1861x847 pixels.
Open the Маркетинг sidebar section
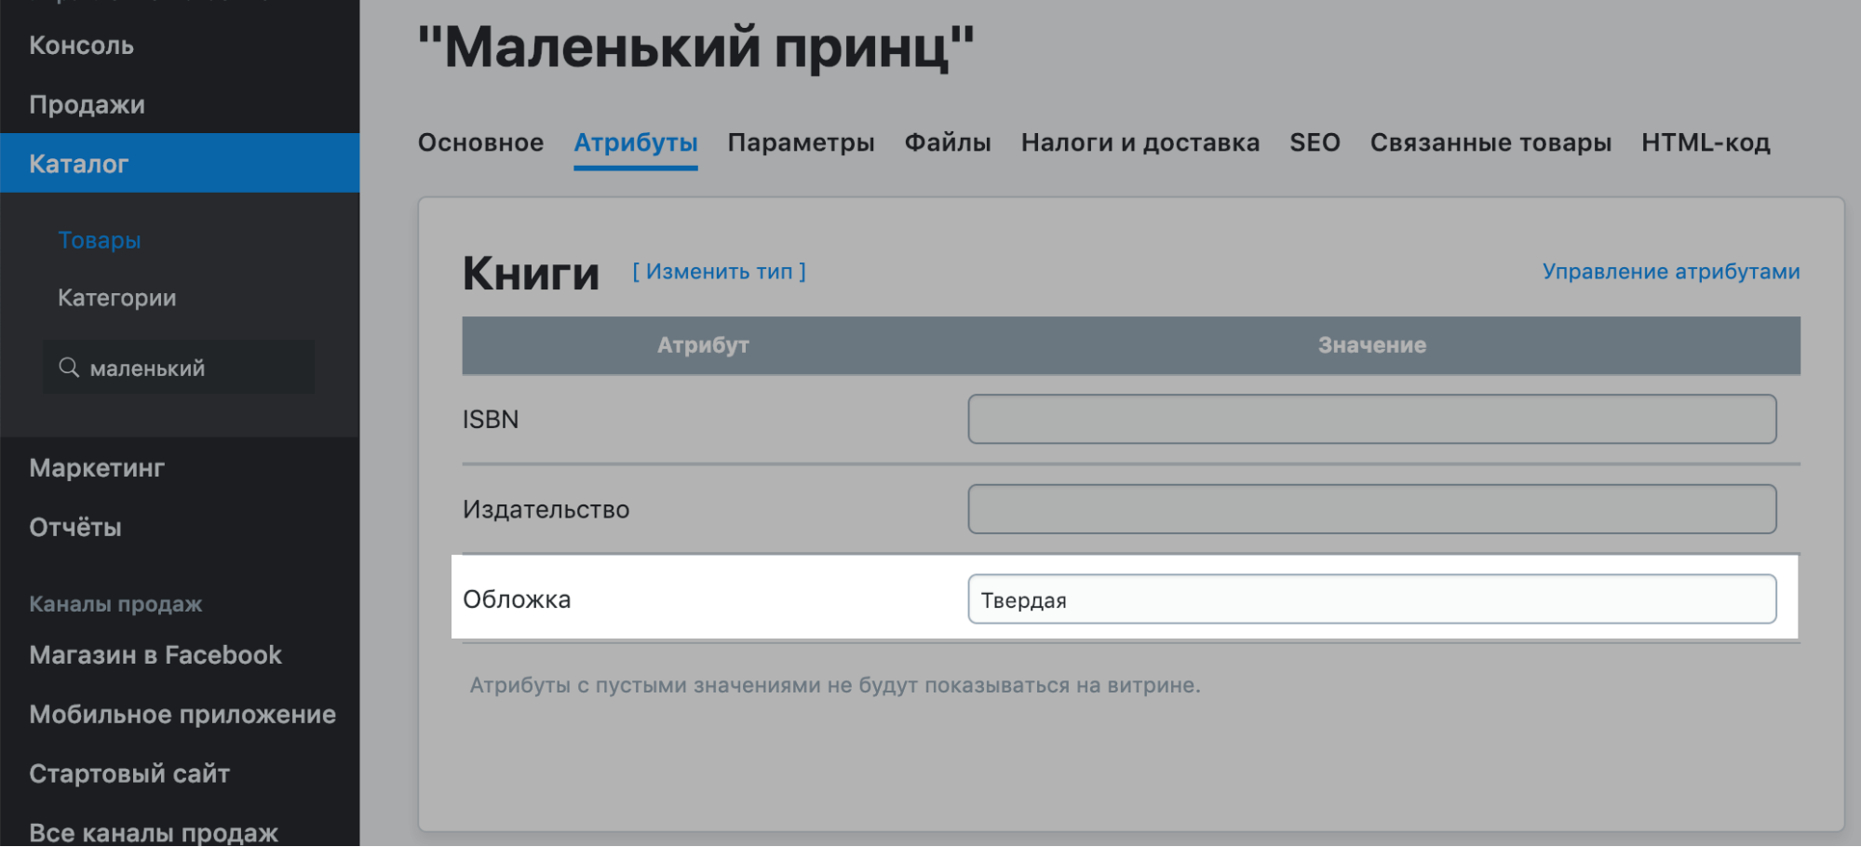pyautogui.click(x=97, y=467)
